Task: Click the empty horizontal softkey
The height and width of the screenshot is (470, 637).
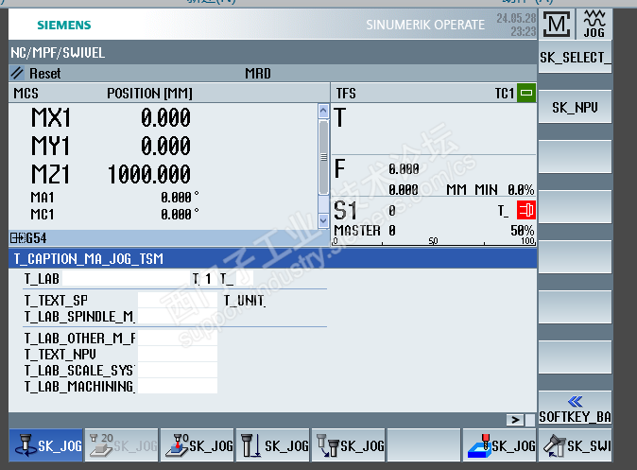Action: click(x=423, y=445)
